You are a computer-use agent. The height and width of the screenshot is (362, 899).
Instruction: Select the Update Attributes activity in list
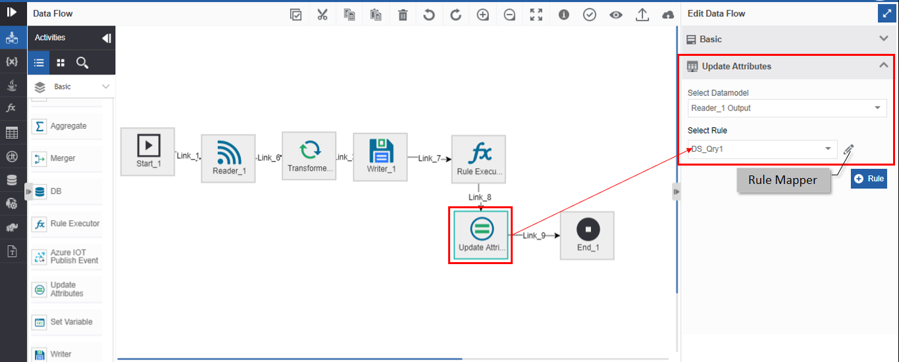coord(66,289)
